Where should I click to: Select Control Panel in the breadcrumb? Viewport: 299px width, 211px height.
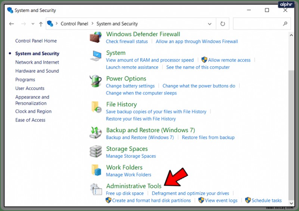click(x=74, y=23)
